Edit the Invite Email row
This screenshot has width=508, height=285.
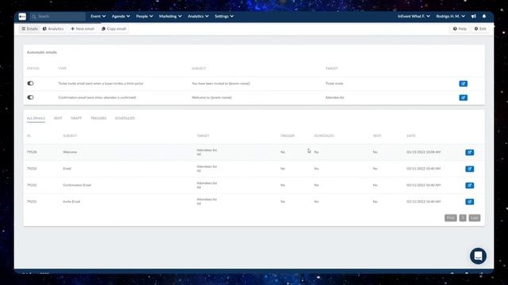[469, 202]
